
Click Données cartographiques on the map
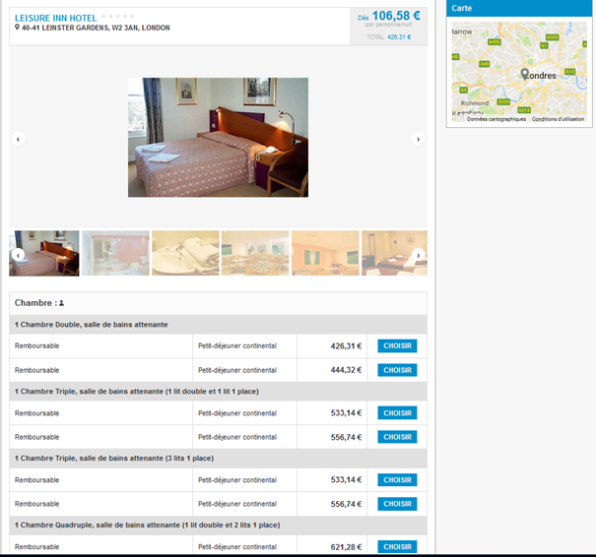click(496, 119)
